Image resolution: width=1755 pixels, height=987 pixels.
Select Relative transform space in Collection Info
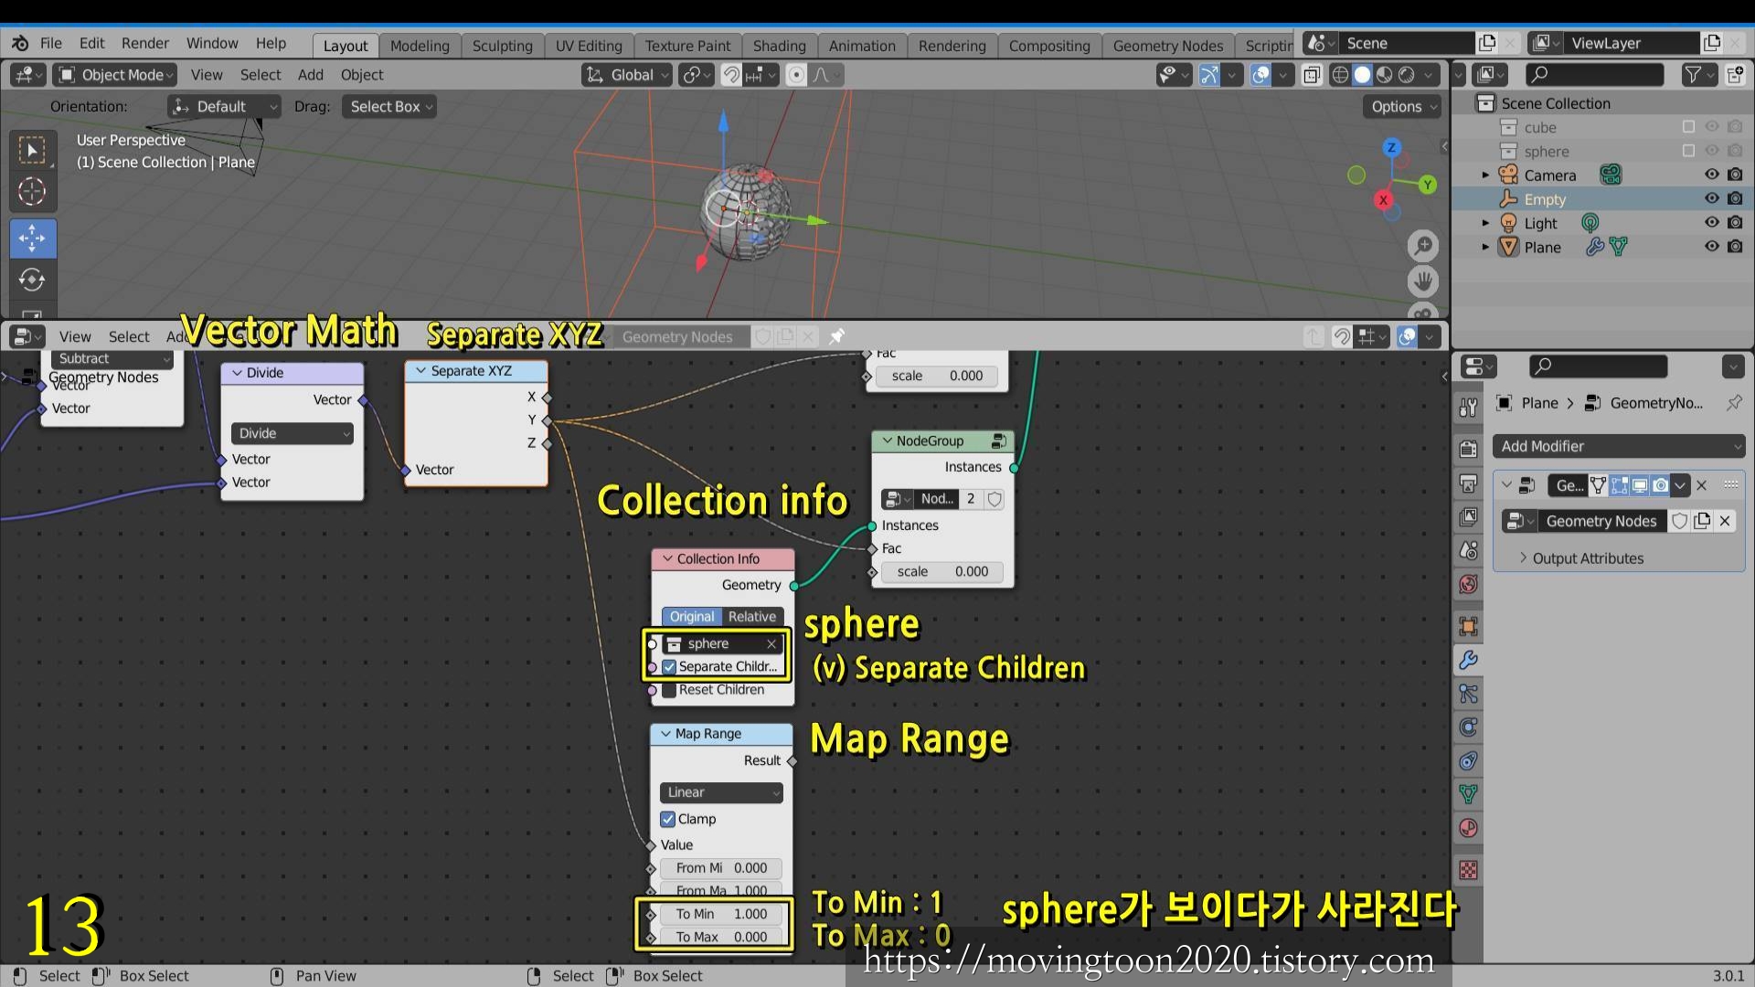(x=752, y=617)
